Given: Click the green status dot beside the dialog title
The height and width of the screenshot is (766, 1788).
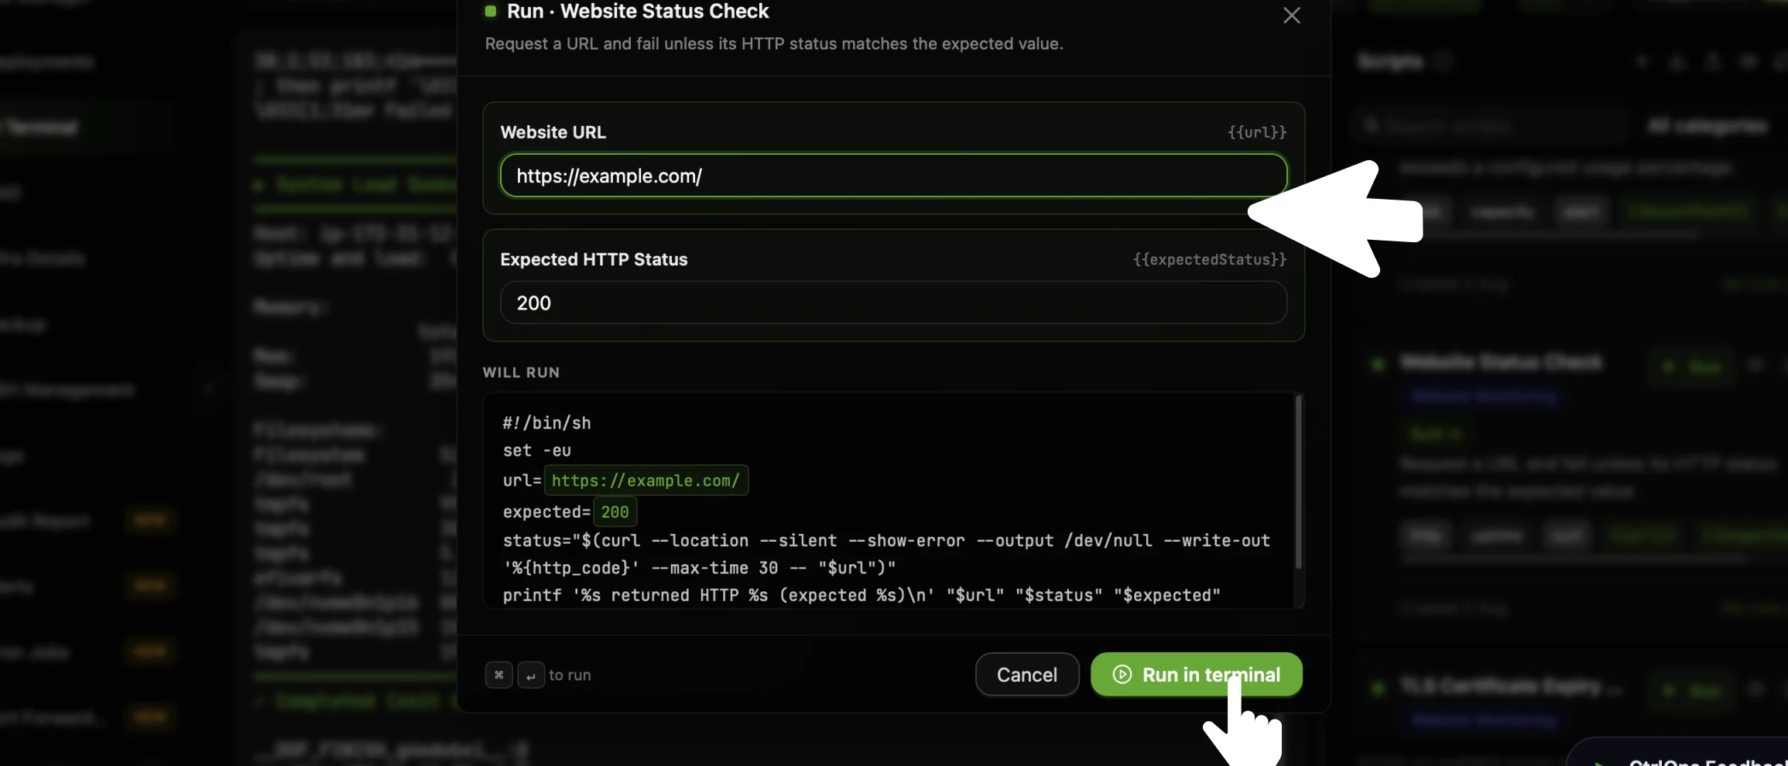Looking at the screenshot, I should [490, 11].
